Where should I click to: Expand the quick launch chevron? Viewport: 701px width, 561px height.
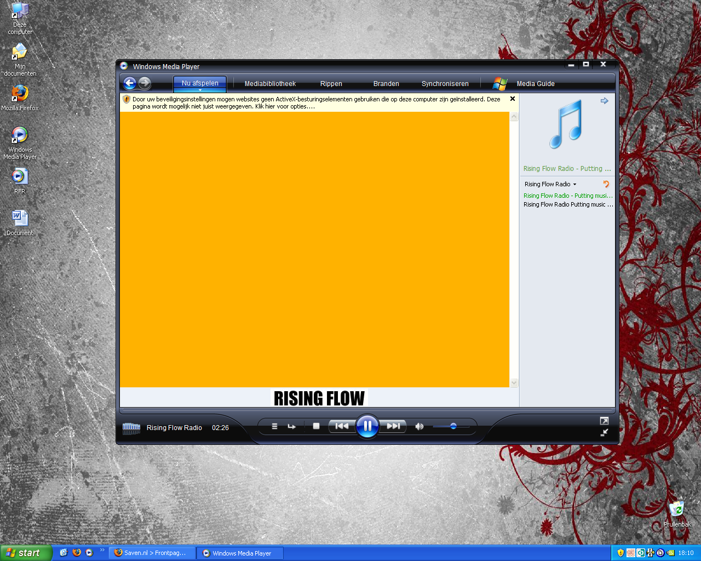pos(102,550)
